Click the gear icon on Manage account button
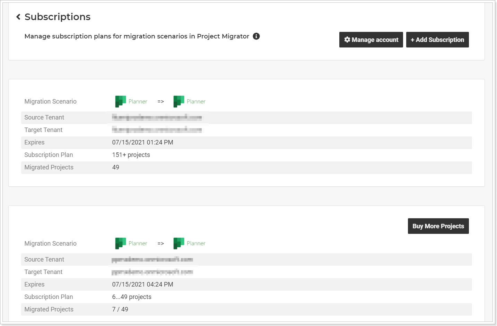The width and height of the screenshot is (497, 326). pos(347,39)
